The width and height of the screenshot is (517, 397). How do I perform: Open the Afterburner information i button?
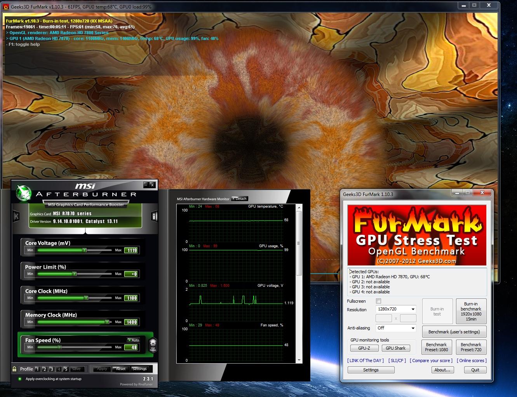coord(154,216)
